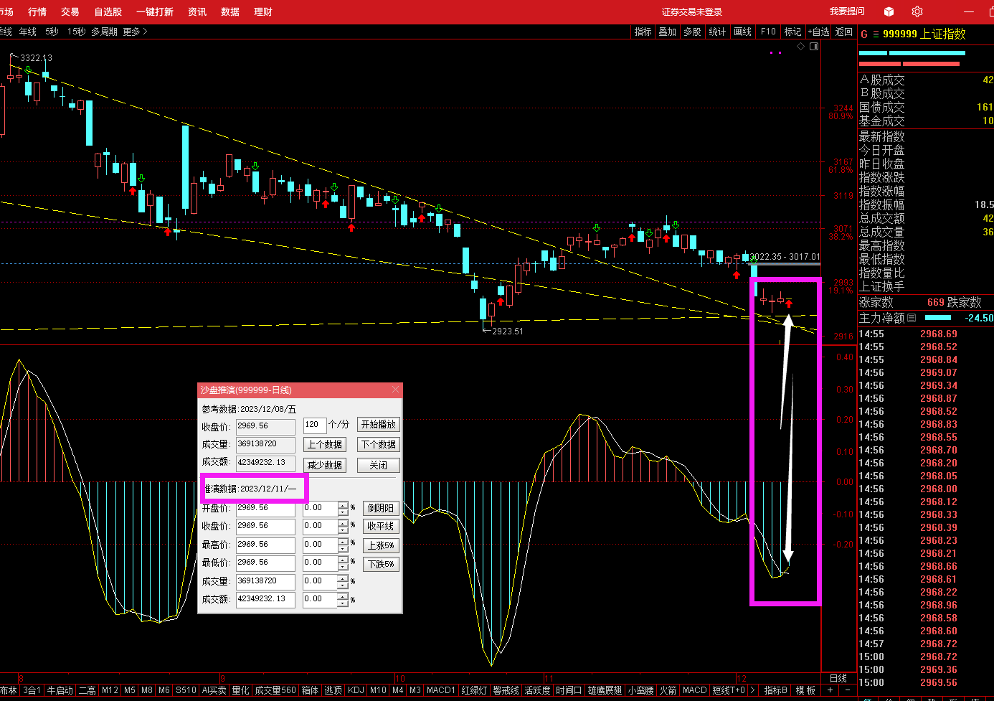Select the MACD indicator tab

[694, 690]
